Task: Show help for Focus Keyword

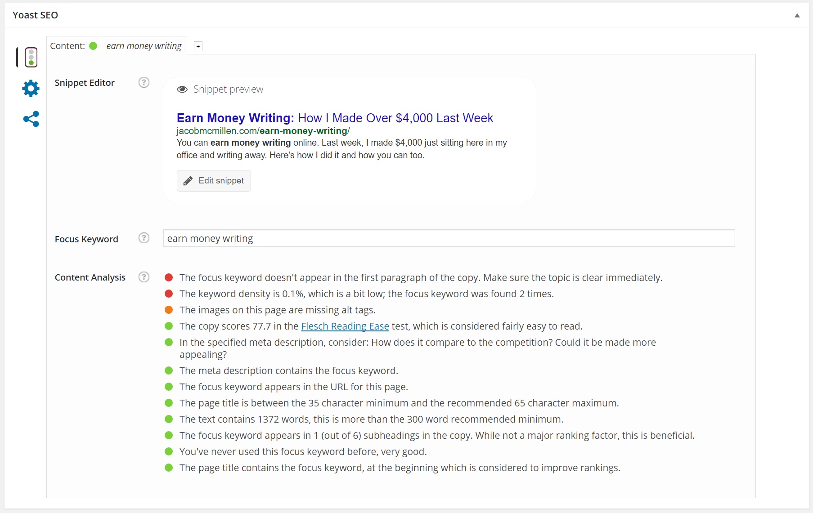Action: click(x=144, y=238)
